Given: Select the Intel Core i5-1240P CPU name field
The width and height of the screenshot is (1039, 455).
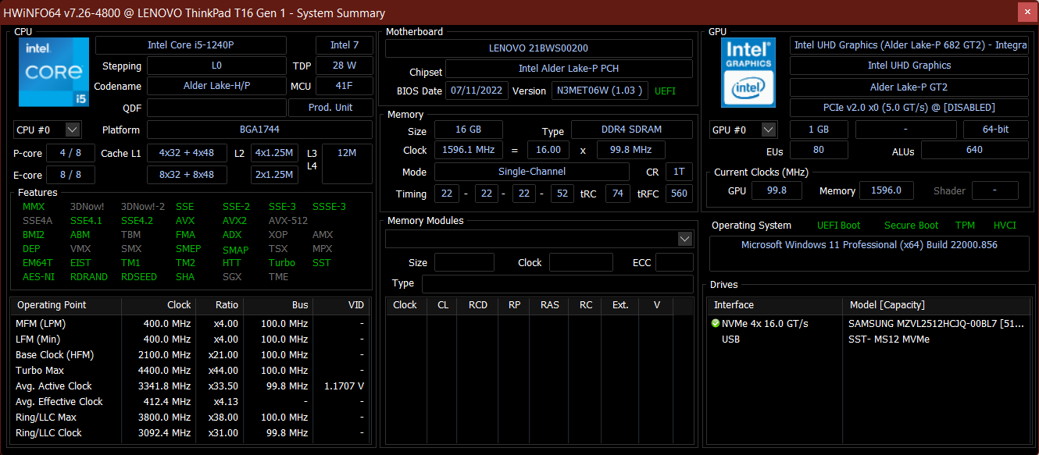Looking at the screenshot, I should (x=191, y=45).
